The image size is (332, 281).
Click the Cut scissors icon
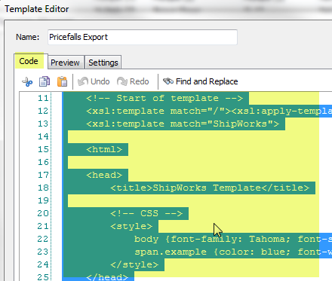[x=27, y=82]
